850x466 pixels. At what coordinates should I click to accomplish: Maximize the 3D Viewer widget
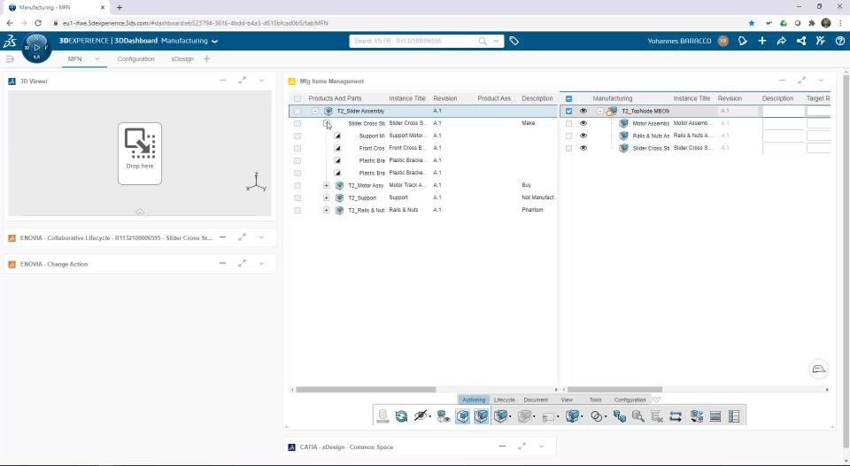point(242,81)
